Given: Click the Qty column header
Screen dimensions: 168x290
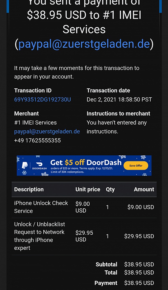Looking at the screenshot, I should [110, 189].
